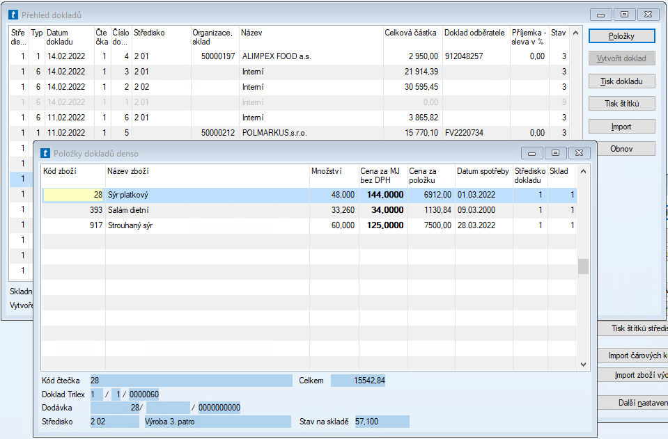Click the app icon in Přehled dokladů title bar
The image size is (668, 439).
pos(13,15)
